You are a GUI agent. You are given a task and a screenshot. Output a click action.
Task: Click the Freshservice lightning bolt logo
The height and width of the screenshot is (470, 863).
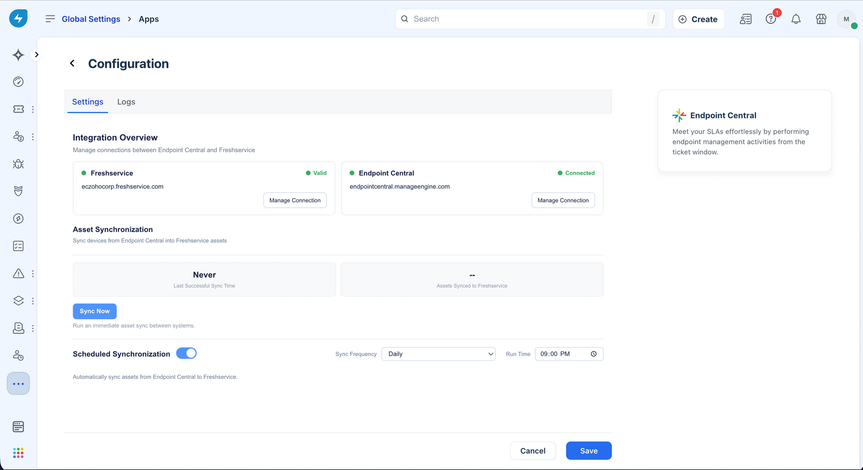18,19
